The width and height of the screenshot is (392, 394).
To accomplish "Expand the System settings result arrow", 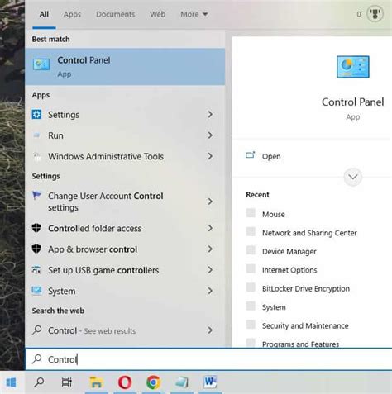I will (210, 291).
